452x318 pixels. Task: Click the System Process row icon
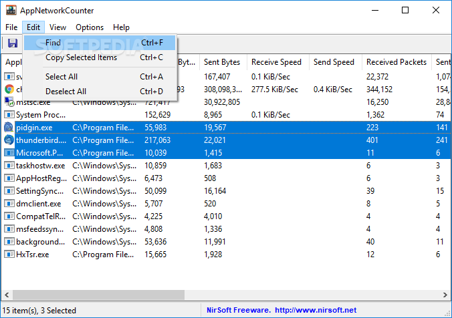[9, 115]
